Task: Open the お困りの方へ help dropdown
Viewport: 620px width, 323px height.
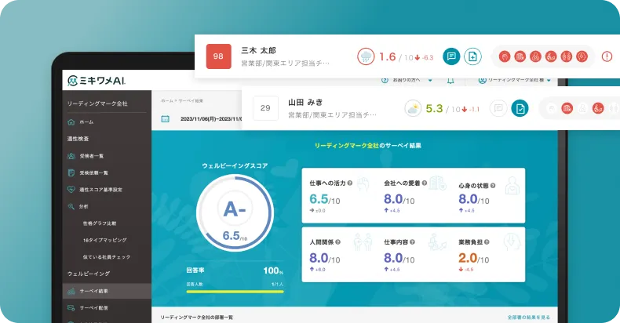Action: pos(407,80)
